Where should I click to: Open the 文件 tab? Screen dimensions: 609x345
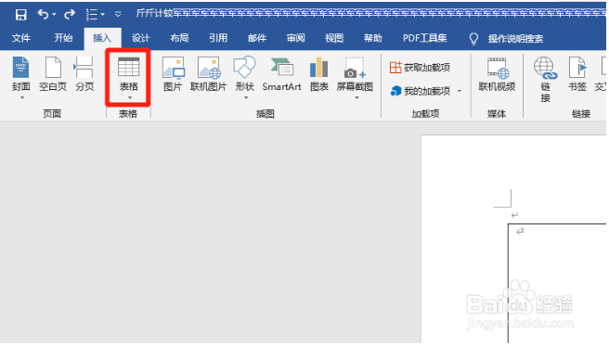click(x=21, y=38)
